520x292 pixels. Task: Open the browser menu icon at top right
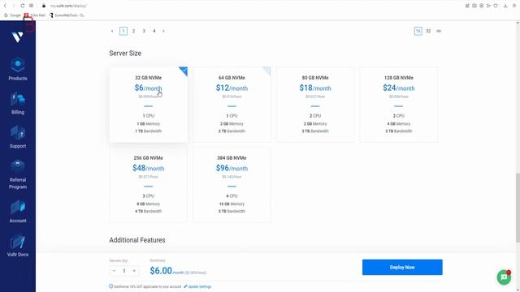[514, 6]
